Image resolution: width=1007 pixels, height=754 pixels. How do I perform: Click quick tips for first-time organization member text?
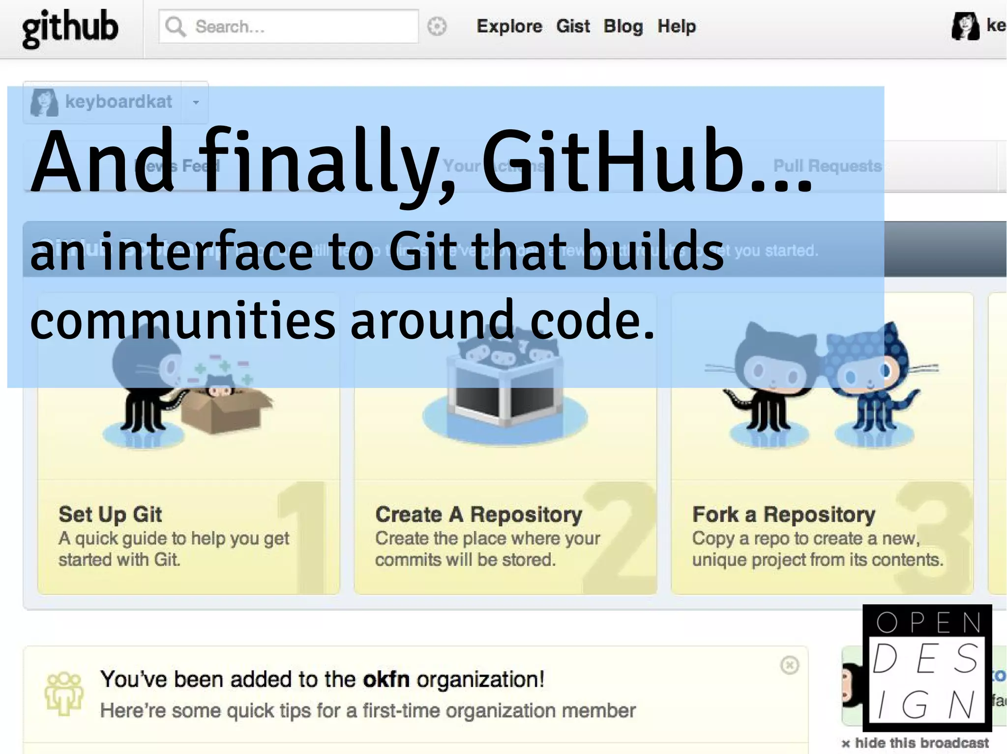[368, 711]
